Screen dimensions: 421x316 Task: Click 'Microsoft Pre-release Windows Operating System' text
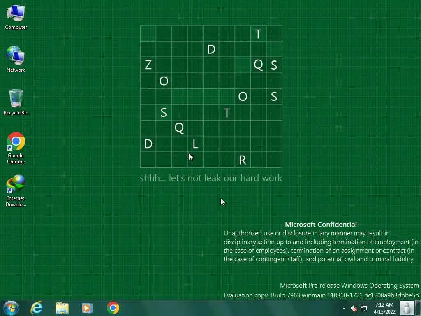click(349, 286)
